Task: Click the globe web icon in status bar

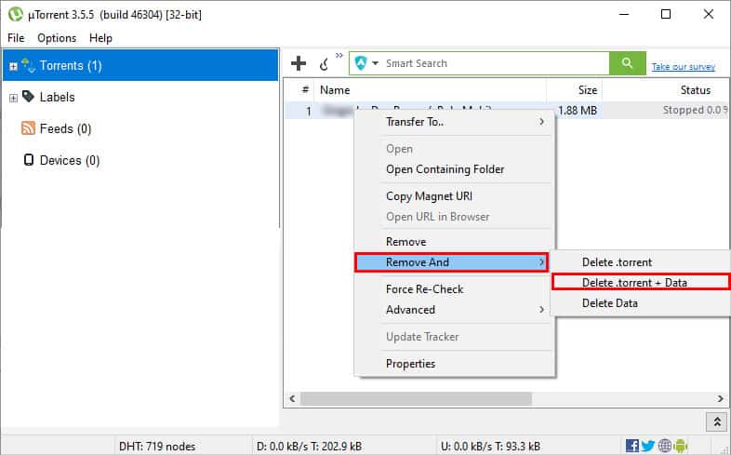Action: click(x=665, y=446)
